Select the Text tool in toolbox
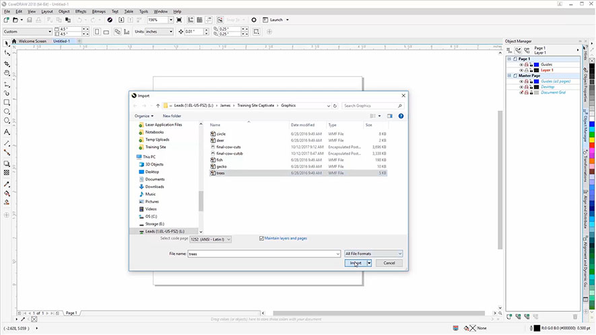The image size is (596, 335). pos(7,133)
